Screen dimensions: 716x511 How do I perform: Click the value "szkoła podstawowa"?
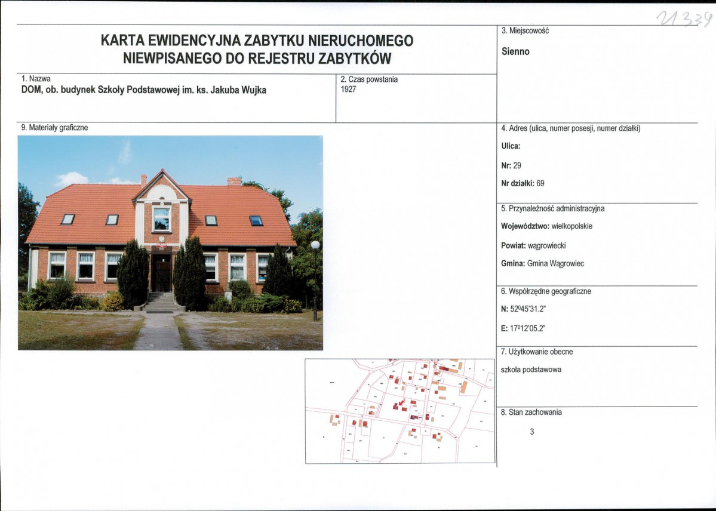pos(531,370)
